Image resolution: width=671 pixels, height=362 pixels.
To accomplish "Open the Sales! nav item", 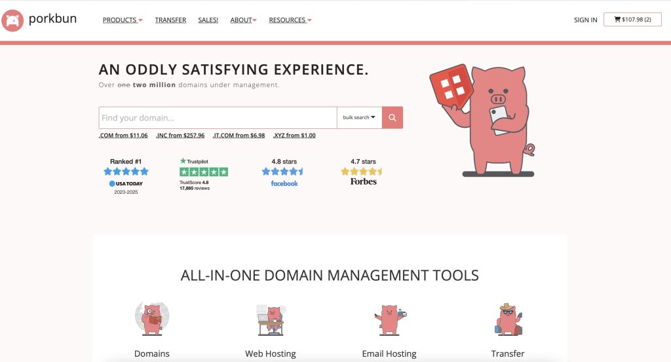I will (208, 20).
